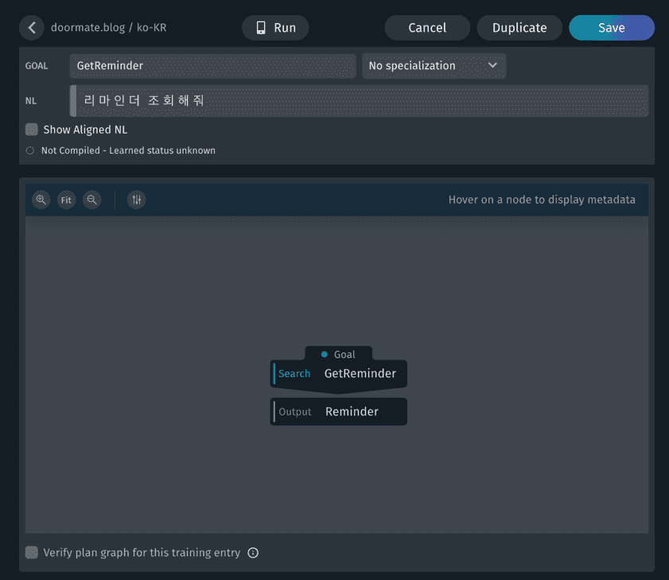Duplicate this training entry
This screenshot has height=580, width=669.
[519, 28]
